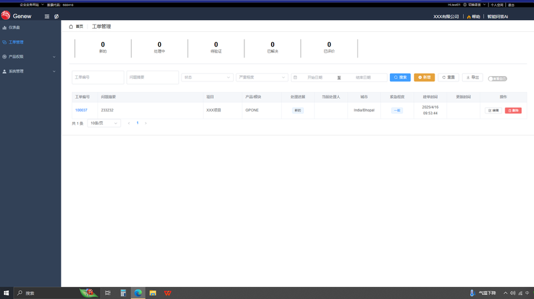Open 智能问答AI assistant
The width and height of the screenshot is (534, 299).
[497, 17]
